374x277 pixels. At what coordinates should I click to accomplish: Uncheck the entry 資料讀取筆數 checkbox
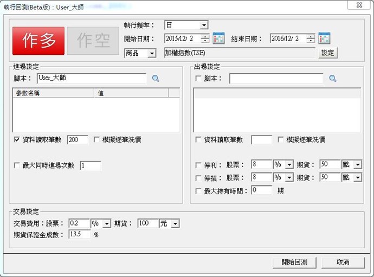pyautogui.click(x=17, y=140)
